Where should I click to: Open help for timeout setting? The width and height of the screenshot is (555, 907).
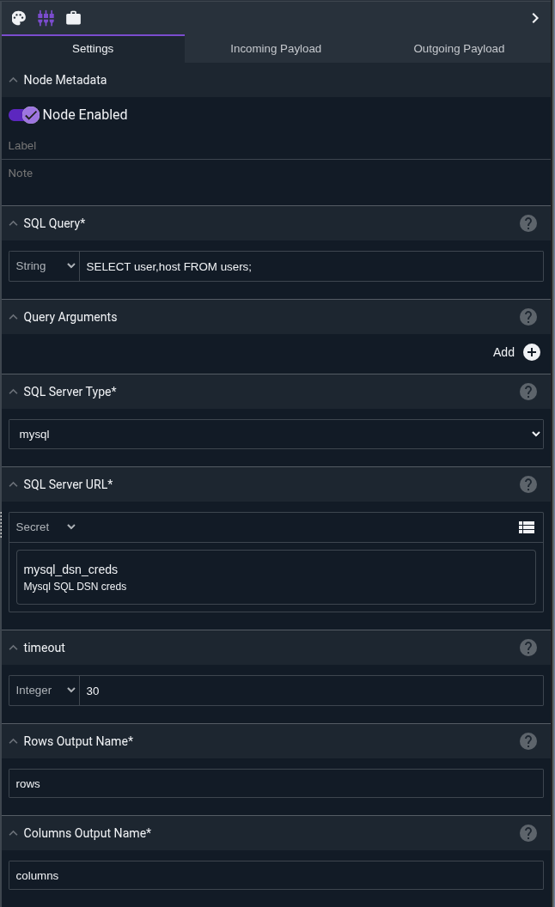click(528, 648)
